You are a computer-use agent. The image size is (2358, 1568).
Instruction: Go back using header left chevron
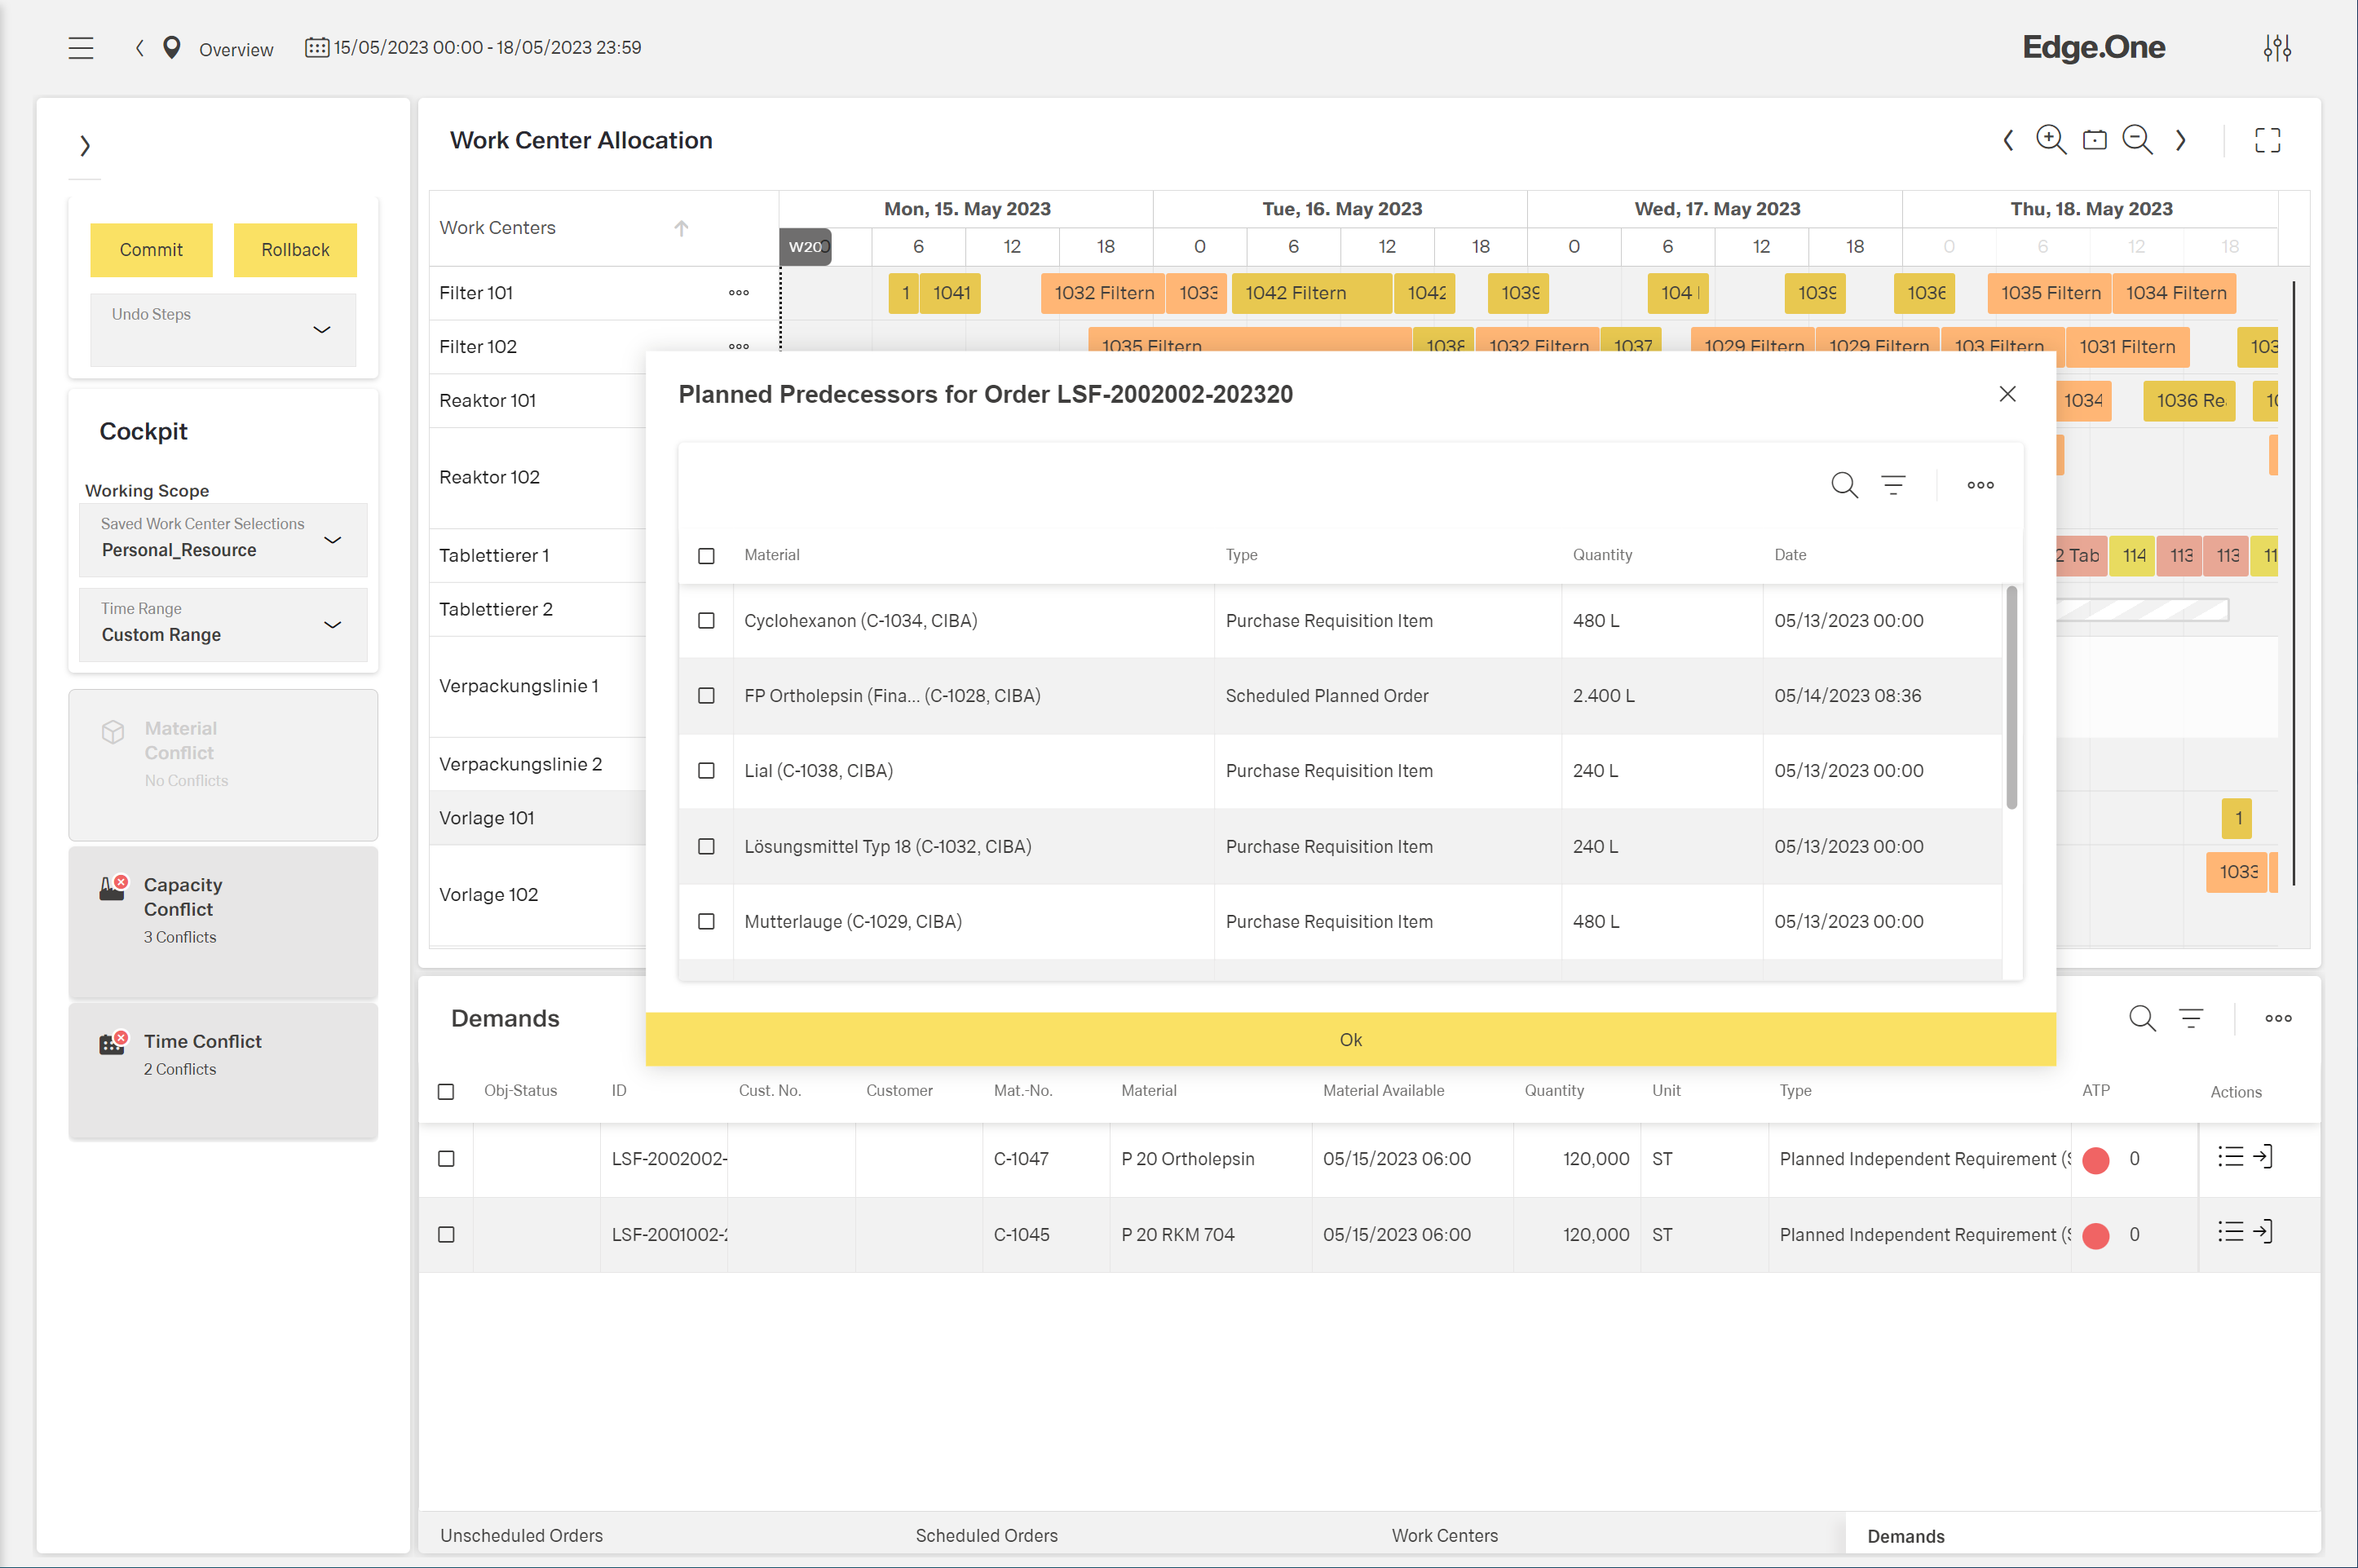(140, 48)
